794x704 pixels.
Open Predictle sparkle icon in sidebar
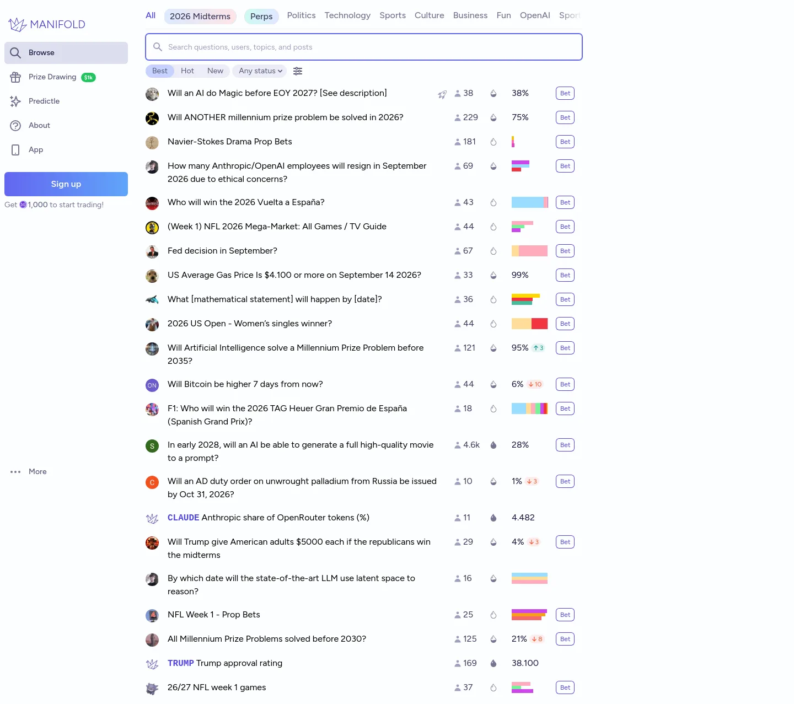[15, 101]
